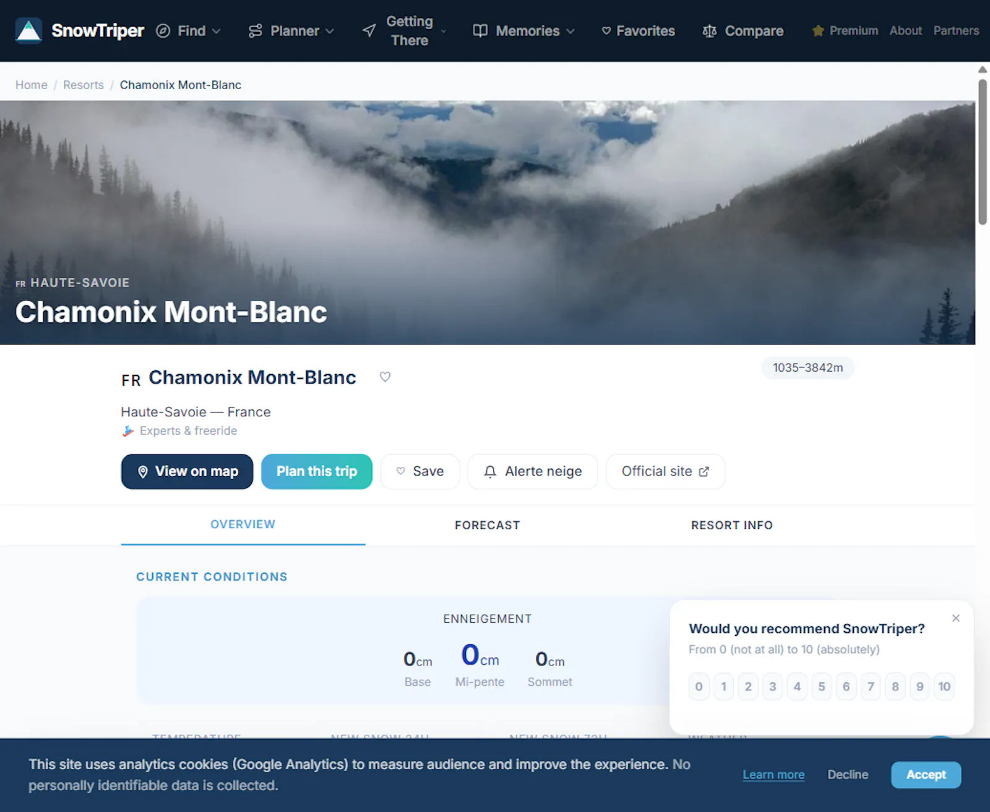Open the Premium link

coord(845,30)
